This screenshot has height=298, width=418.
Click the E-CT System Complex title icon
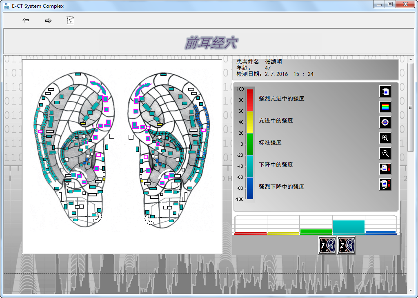(x=7, y=6)
